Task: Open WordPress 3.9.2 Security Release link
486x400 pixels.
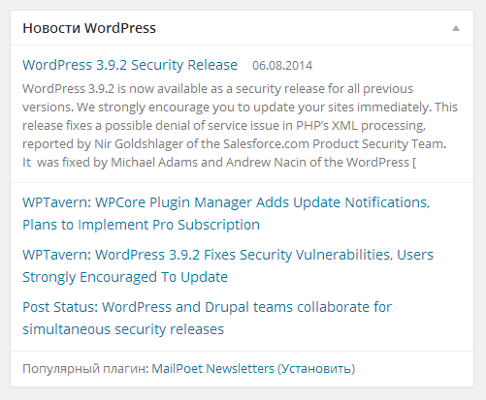Action: coord(130,65)
